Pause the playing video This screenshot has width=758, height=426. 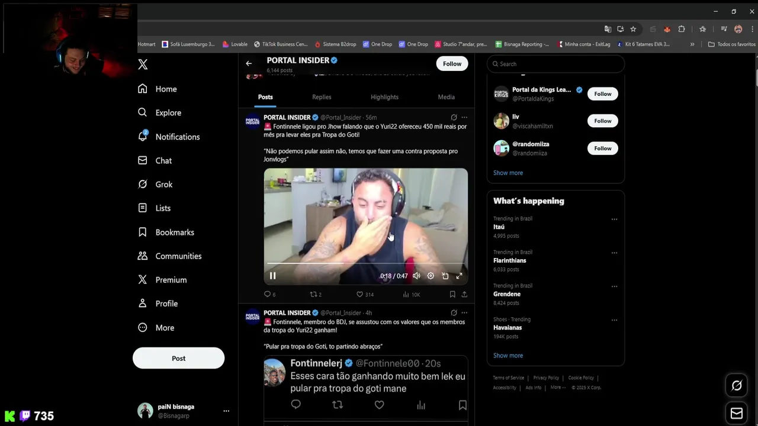click(x=272, y=276)
